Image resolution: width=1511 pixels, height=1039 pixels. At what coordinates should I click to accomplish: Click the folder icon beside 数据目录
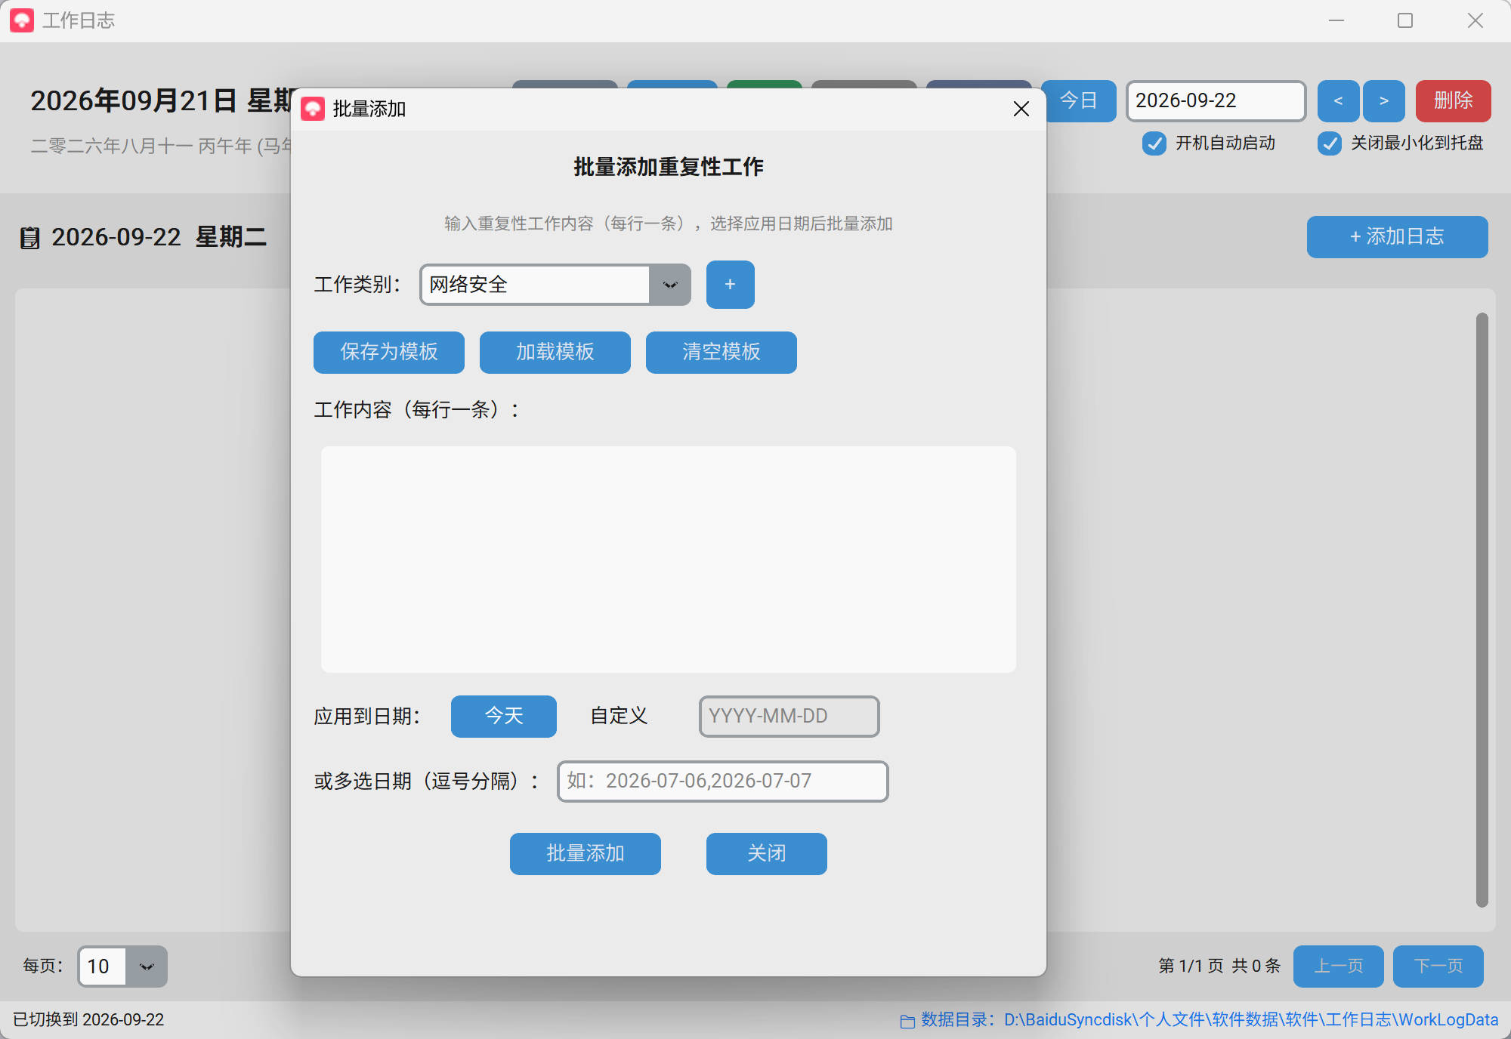tap(907, 1021)
